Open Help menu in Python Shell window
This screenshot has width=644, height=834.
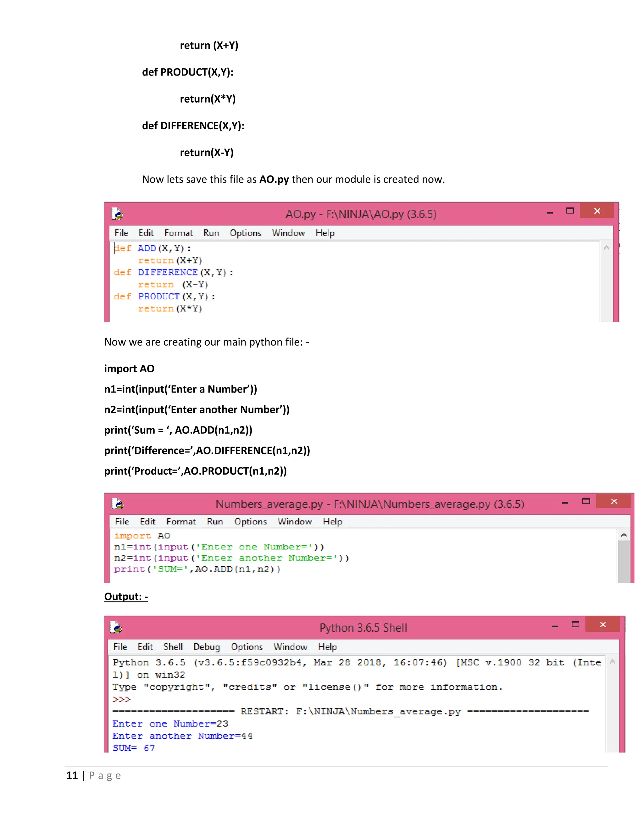point(327,647)
